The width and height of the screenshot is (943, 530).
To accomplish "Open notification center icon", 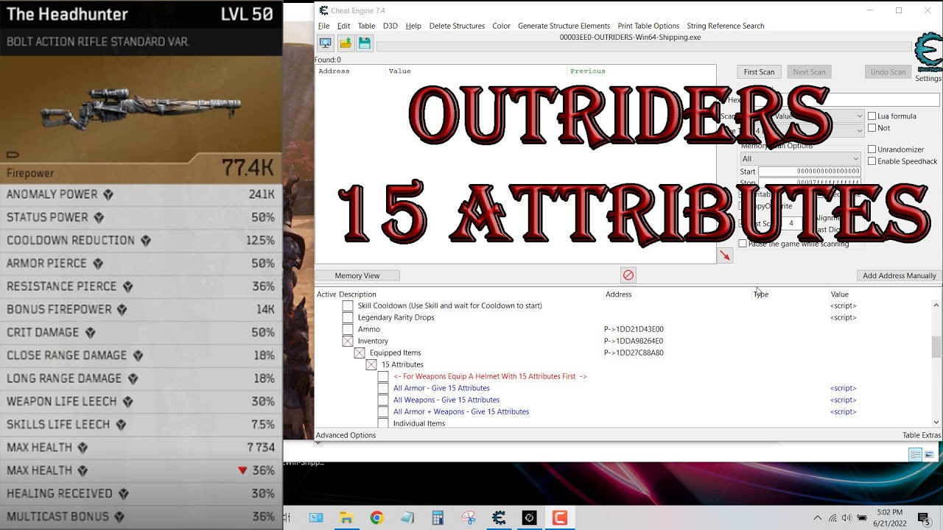I will 923,517.
